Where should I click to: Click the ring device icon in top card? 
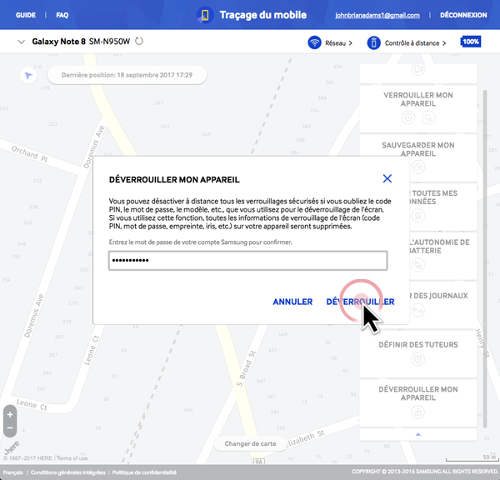coord(418,69)
